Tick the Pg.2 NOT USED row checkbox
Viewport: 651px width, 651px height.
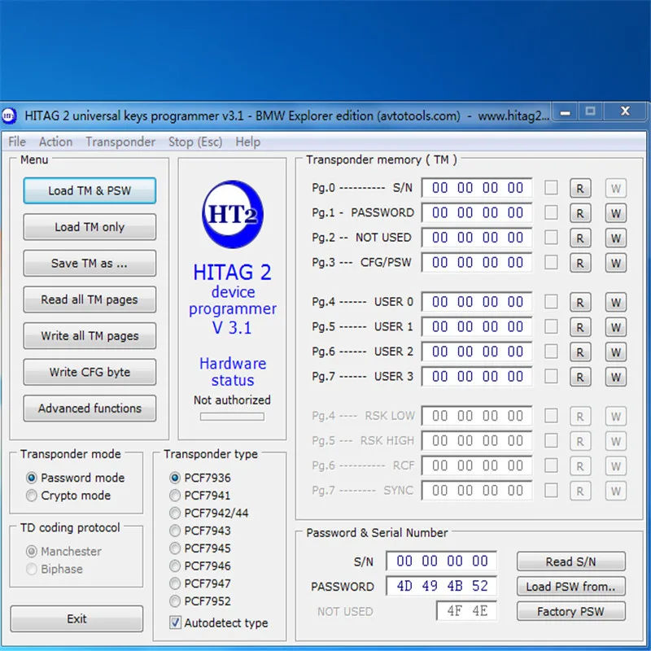tap(551, 238)
